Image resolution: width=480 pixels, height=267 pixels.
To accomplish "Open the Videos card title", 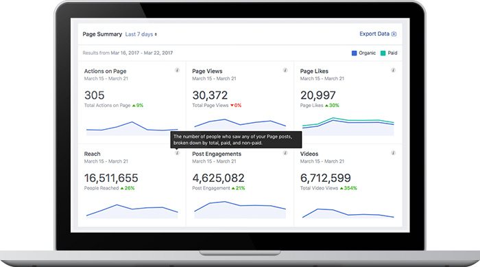I will coord(309,154).
